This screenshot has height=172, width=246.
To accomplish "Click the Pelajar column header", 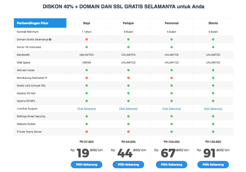I will (128, 23).
